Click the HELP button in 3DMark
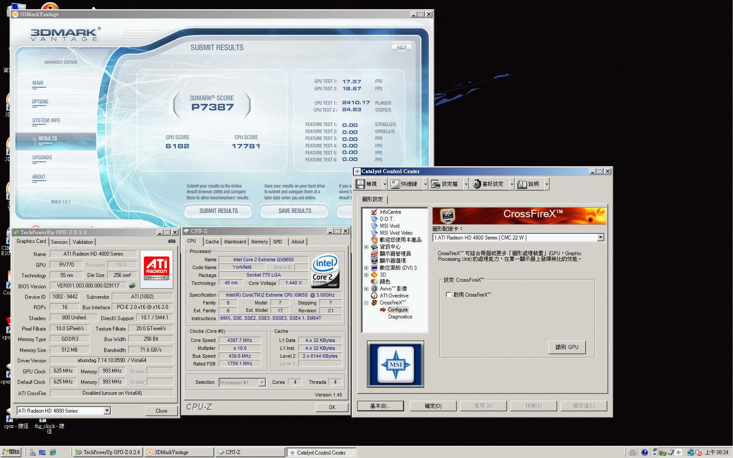This screenshot has height=458, width=733. click(401, 47)
